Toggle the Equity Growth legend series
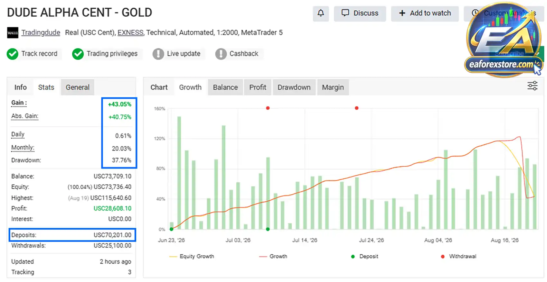The width and height of the screenshot is (547, 282). [192, 256]
